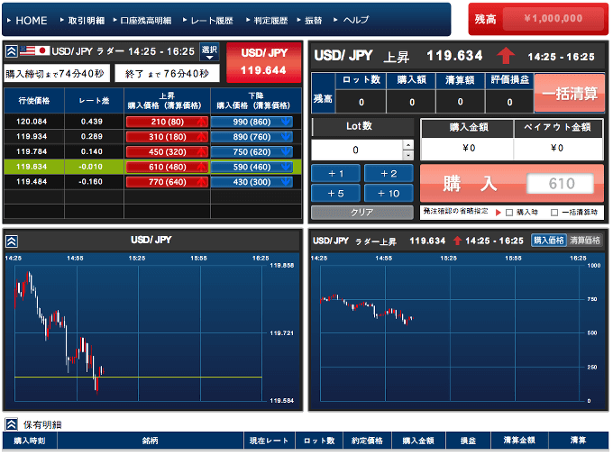Clear lots with クリア button

click(362, 213)
